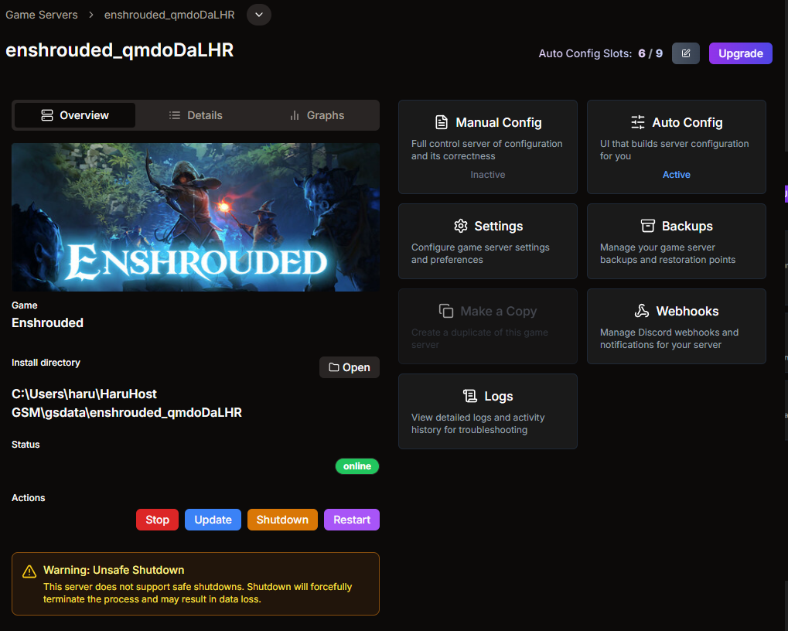Update the game server

click(213, 520)
